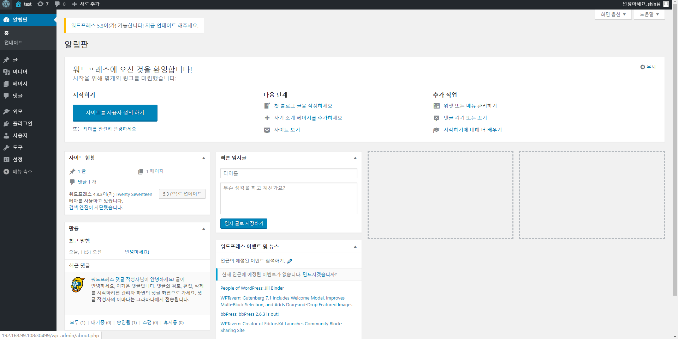The image size is (678, 339).
Task: Open the 설정 settings menu
Action: coord(28,160)
